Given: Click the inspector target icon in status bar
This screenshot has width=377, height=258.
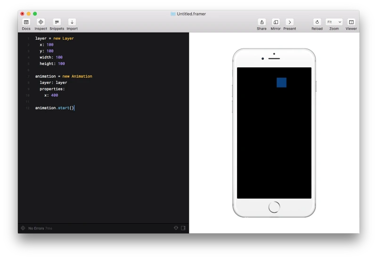Looking at the screenshot, I should [x=23, y=228].
